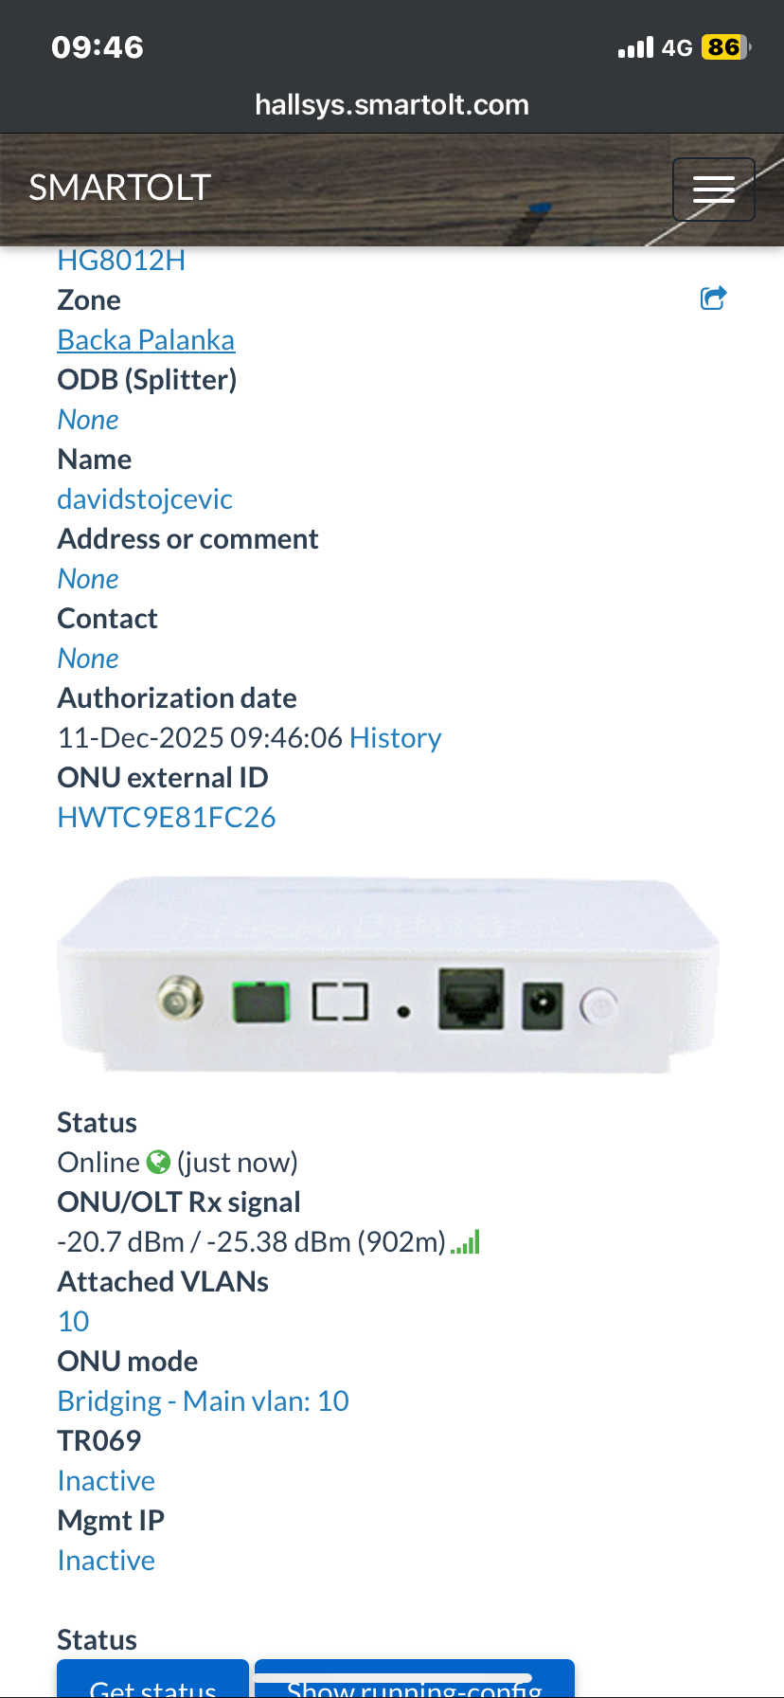
Task: Open the green signal strength bars icon
Action: pyautogui.click(x=466, y=1241)
